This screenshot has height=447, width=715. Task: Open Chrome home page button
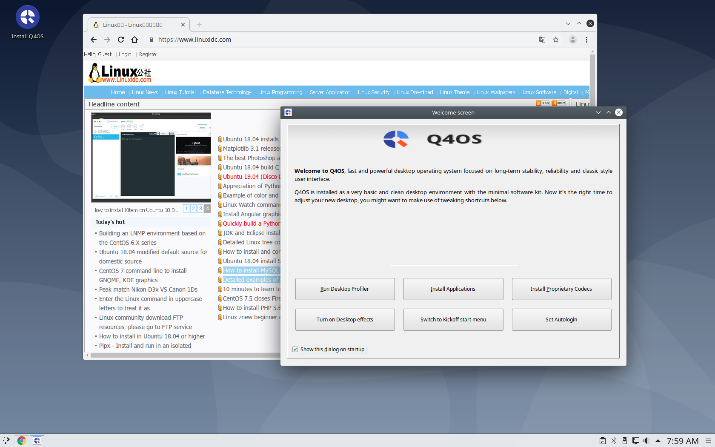(x=134, y=40)
